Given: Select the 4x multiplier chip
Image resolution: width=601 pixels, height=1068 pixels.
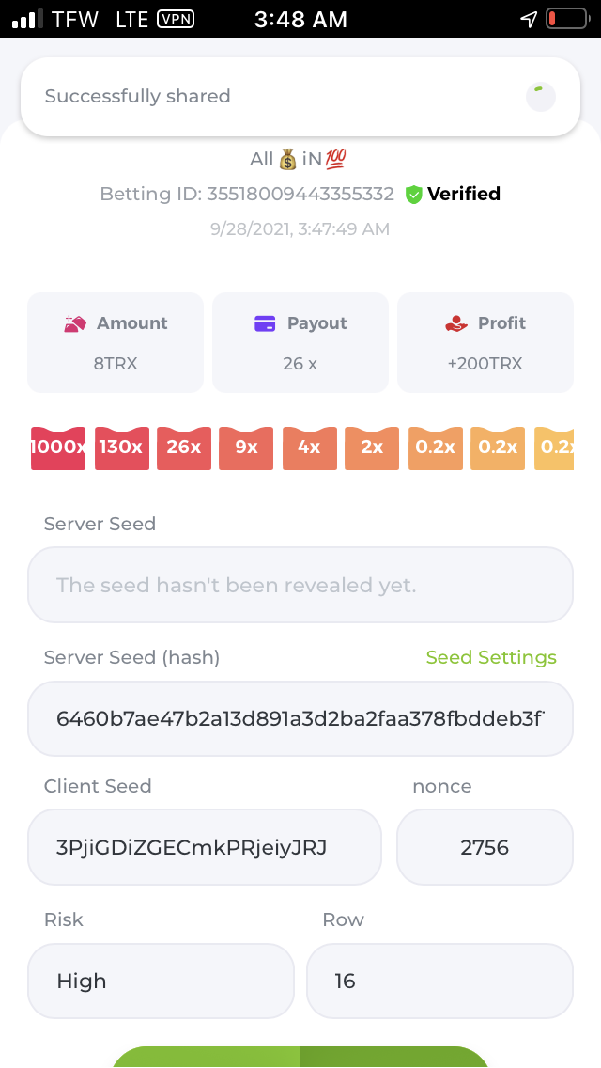Looking at the screenshot, I should click(309, 448).
